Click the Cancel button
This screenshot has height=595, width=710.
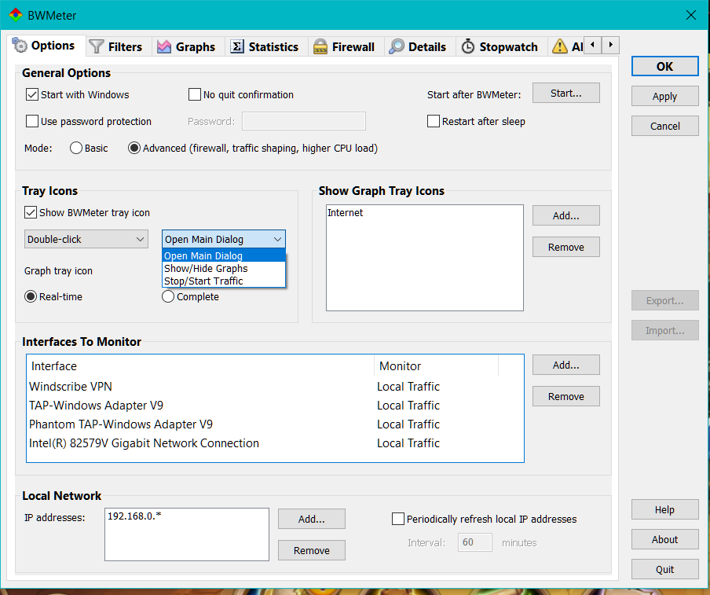click(x=664, y=126)
